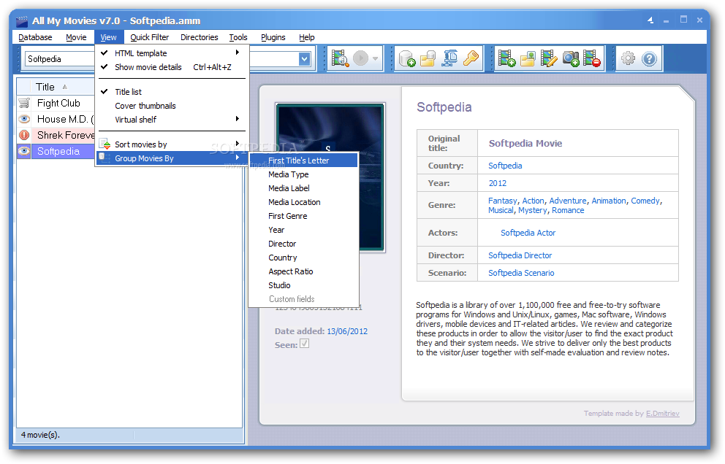Click the add screenshot camera icon

571,58
